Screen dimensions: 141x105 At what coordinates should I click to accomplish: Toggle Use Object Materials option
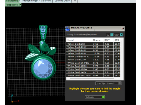coord(108,83)
